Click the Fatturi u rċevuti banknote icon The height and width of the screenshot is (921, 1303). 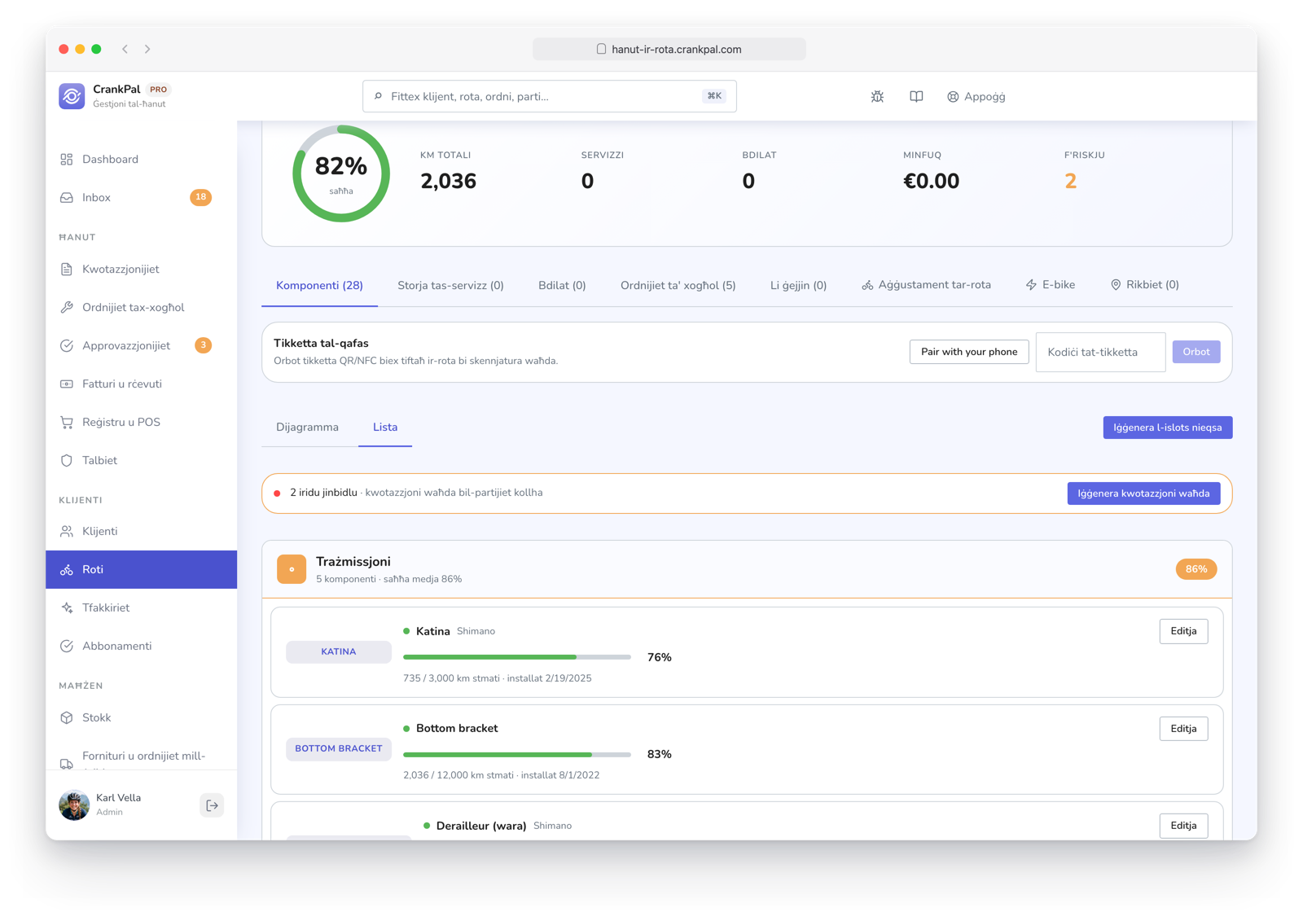point(67,384)
